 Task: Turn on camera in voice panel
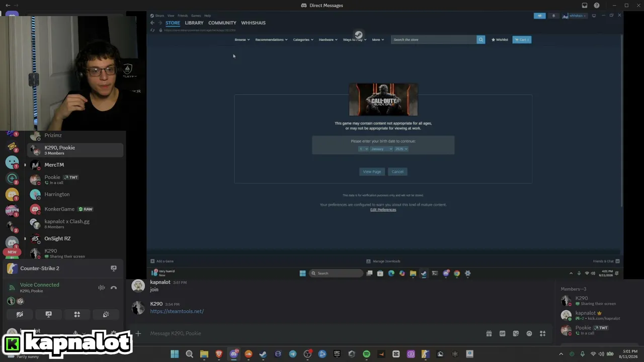tap(20, 314)
